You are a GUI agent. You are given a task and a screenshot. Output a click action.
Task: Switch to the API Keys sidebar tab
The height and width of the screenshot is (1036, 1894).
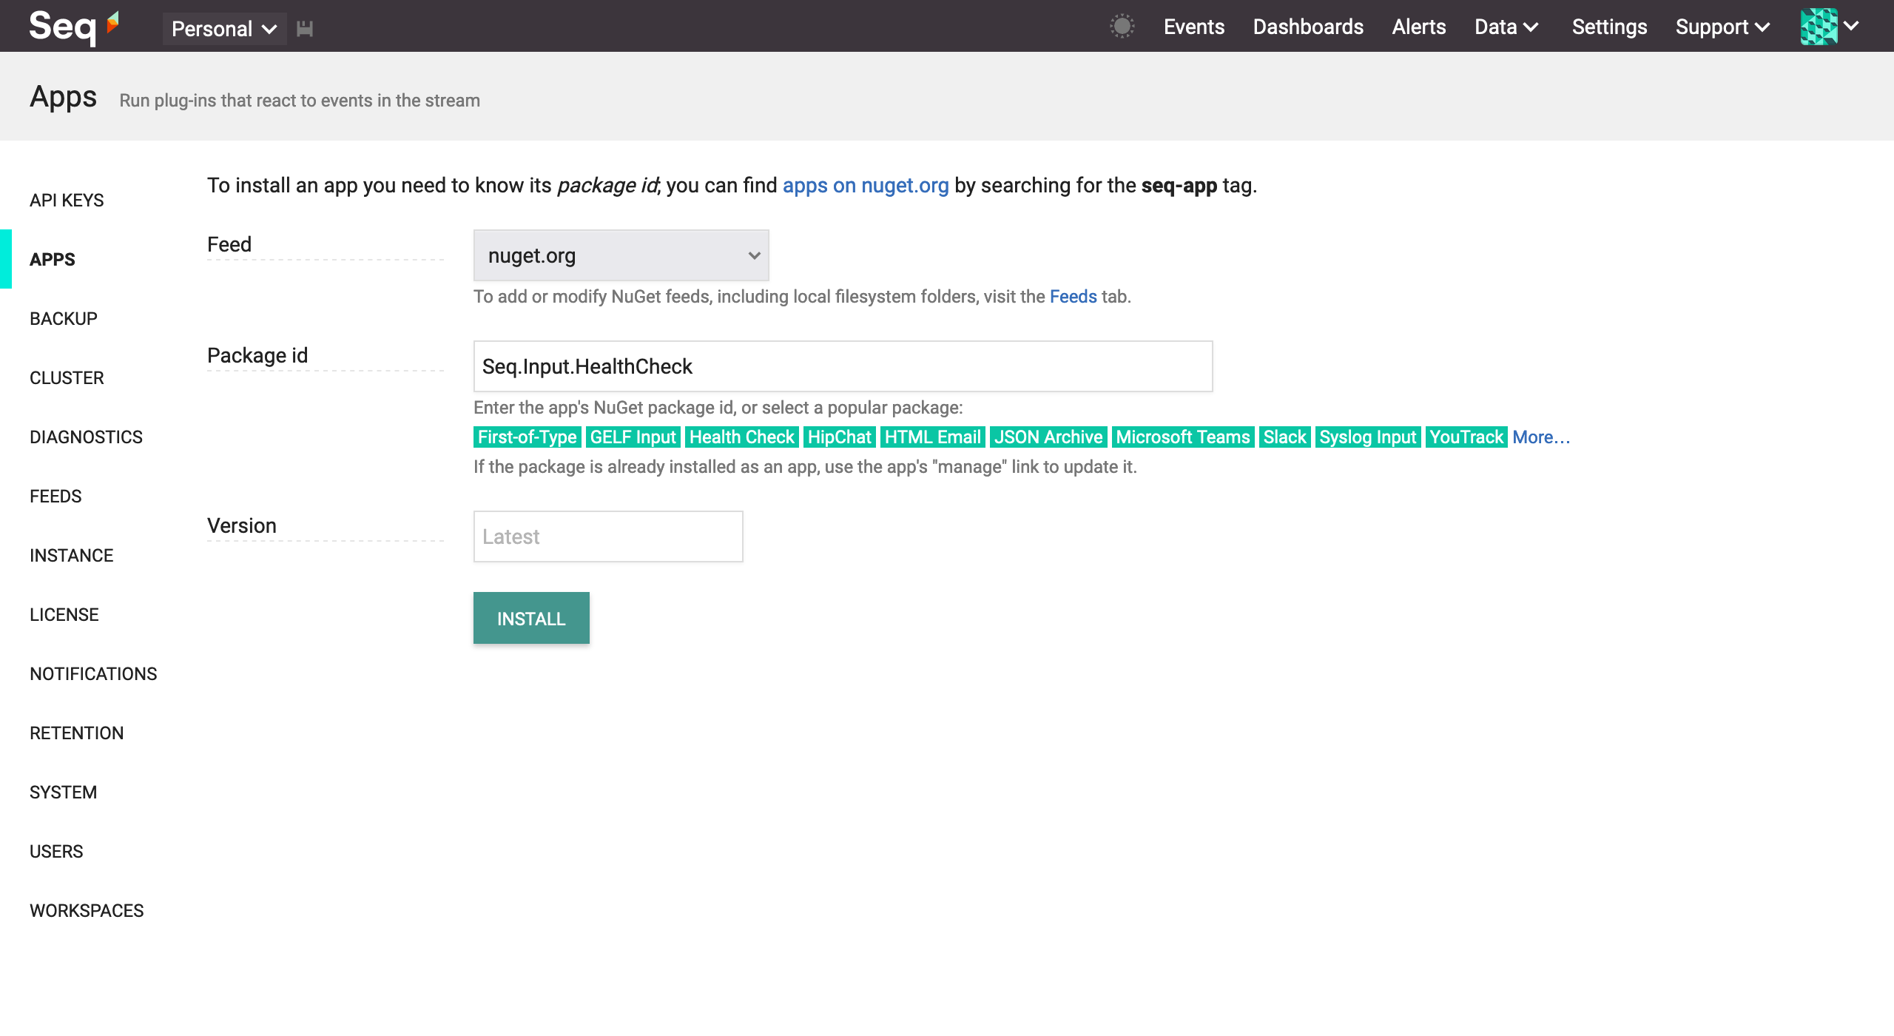click(x=67, y=200)
